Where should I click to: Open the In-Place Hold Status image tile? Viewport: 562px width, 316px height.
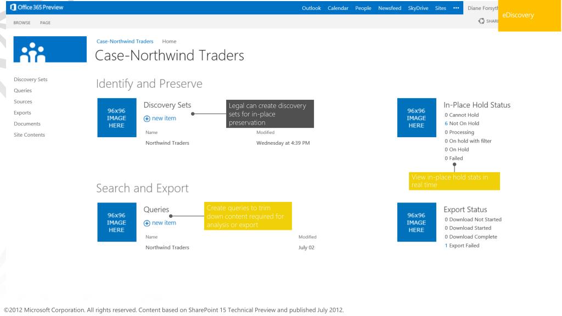click(x=417, y=117)
